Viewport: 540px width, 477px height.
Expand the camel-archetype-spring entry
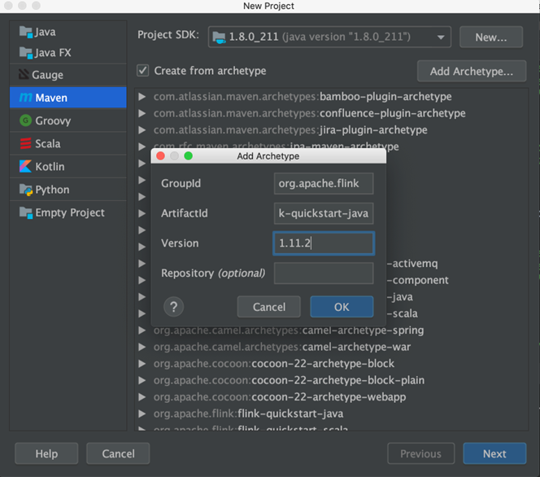point(142,330)
